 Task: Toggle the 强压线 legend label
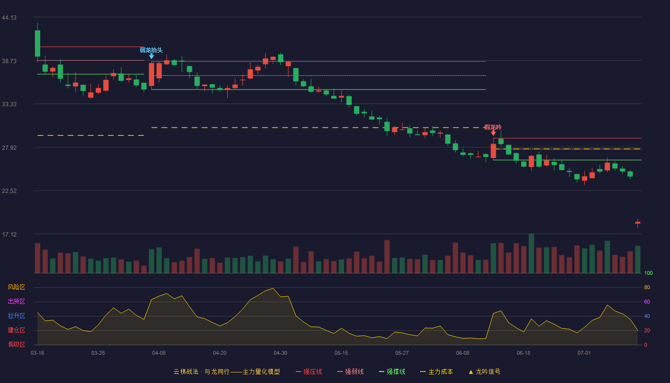[313, 372]
